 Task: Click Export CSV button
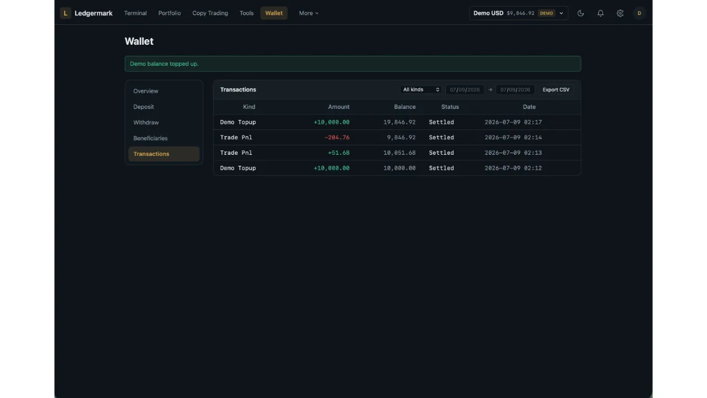556,90
